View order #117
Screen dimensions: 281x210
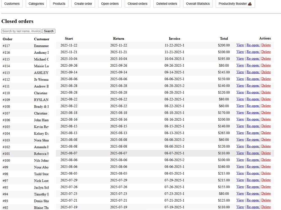coord(240,45)
